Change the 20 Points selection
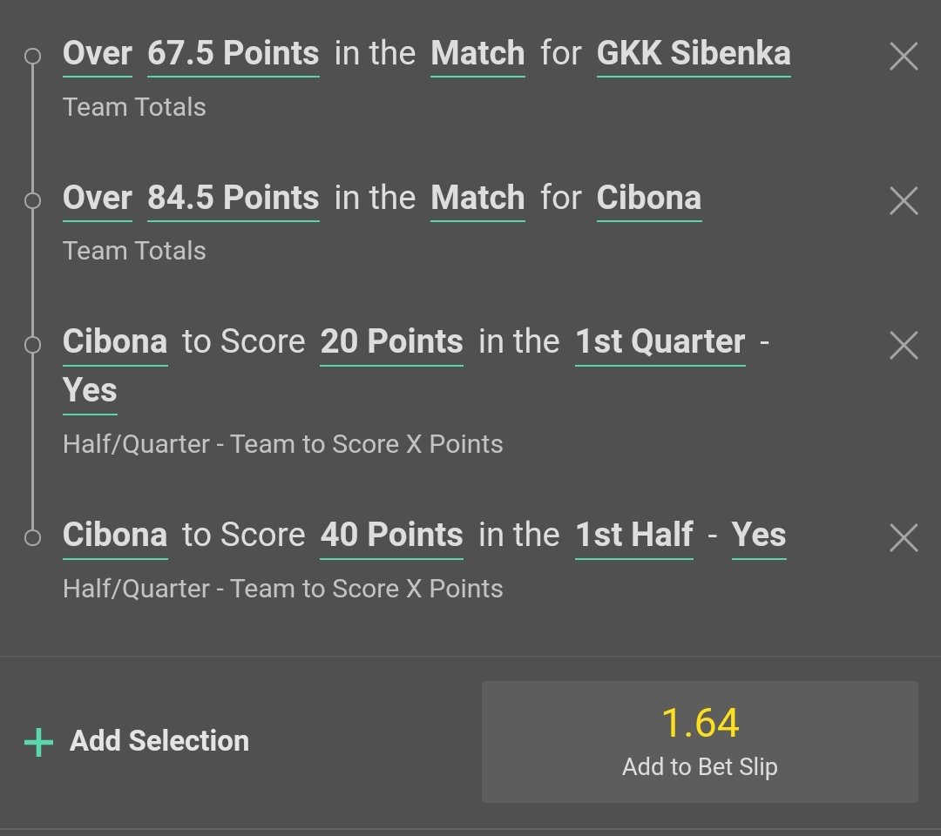The width and height of the screenshot is (941, 836). pos(391,342)
